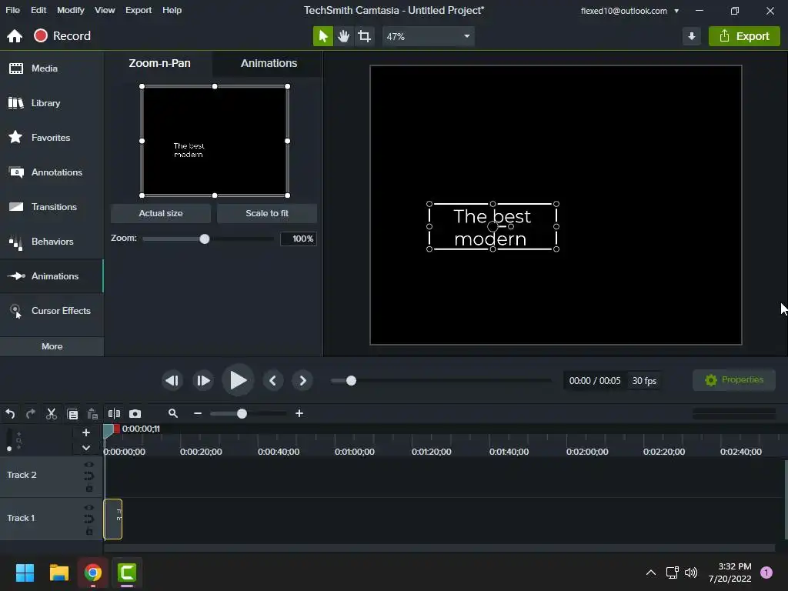The height and width of the screenshot is (591, 788).
Task: Split the clip at the playhead
Action: click(x=114, y=413)
